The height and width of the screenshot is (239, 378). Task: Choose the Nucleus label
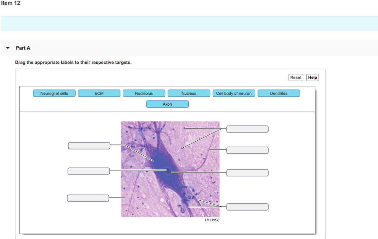pyautogui.click(x=189, y=94)
